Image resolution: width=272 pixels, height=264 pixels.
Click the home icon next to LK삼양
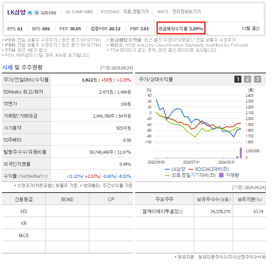[x=29, y=12]
